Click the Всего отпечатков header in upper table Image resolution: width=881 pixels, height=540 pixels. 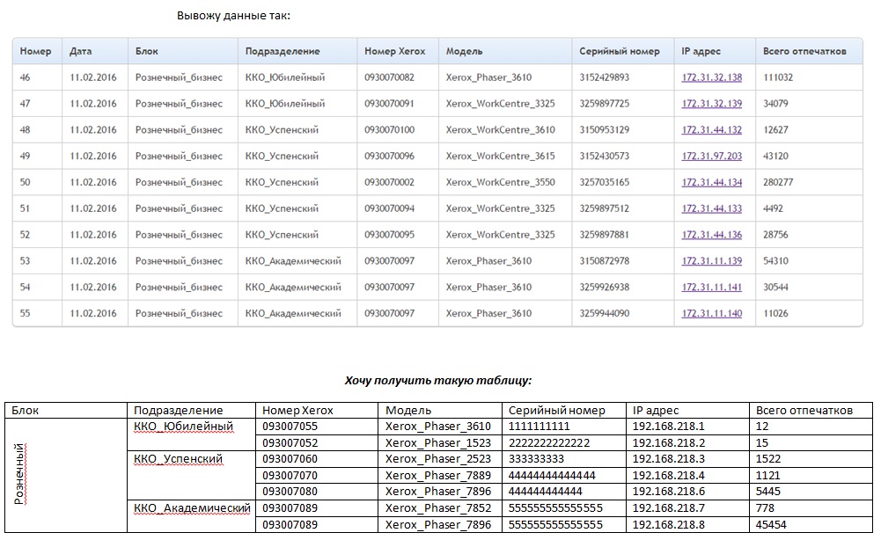[x=805, y=52]
